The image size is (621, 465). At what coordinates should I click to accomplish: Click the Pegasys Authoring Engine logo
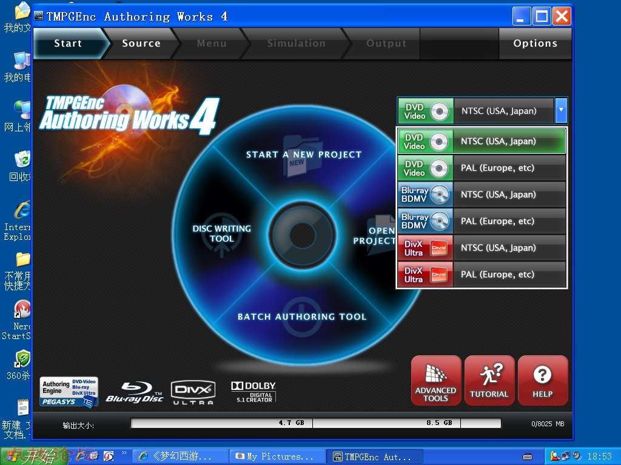[69, 392]
